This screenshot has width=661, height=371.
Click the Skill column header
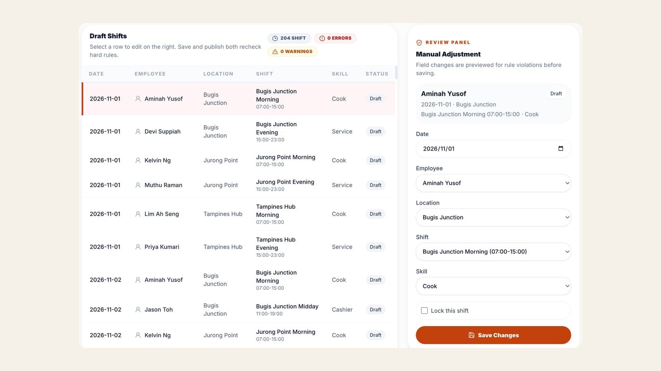point(340,74)
